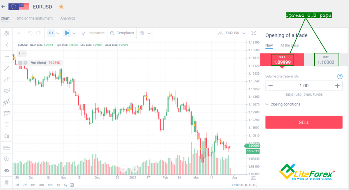The height and width of the screenshot is (190, 349).
Task: Delete drawings with trash icon
Action: [7, 182]
